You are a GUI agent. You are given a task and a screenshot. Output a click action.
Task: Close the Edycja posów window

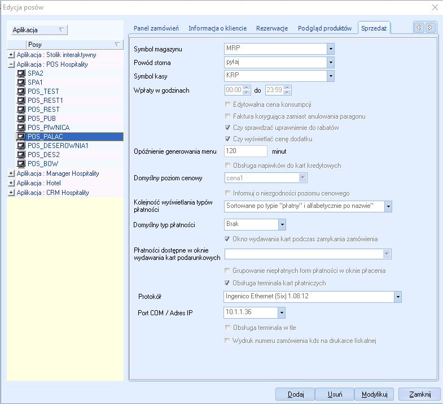tap(435, 7)
